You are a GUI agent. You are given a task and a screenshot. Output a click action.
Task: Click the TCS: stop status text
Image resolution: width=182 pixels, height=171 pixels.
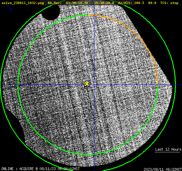coord(169,3)
